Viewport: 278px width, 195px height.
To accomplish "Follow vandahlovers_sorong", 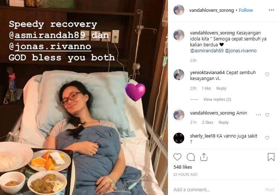I will pyautogui.click(x=246, y=10).
